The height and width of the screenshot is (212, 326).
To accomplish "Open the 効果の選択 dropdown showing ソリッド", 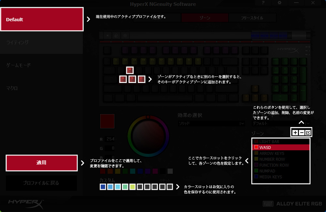I will coord(211,123).
